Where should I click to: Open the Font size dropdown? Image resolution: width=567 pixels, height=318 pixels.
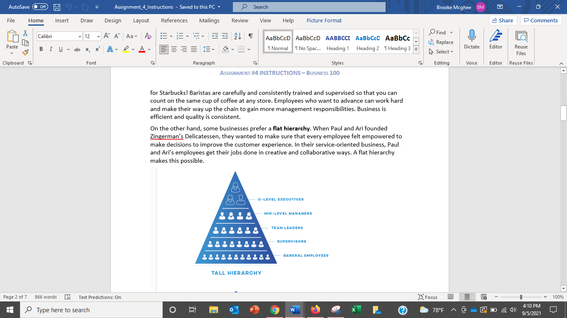(98, 36)
